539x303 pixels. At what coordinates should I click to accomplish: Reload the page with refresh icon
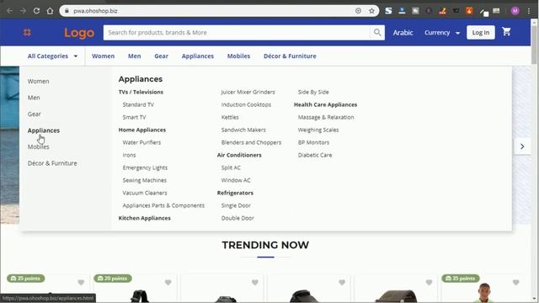tap(36, 11)
